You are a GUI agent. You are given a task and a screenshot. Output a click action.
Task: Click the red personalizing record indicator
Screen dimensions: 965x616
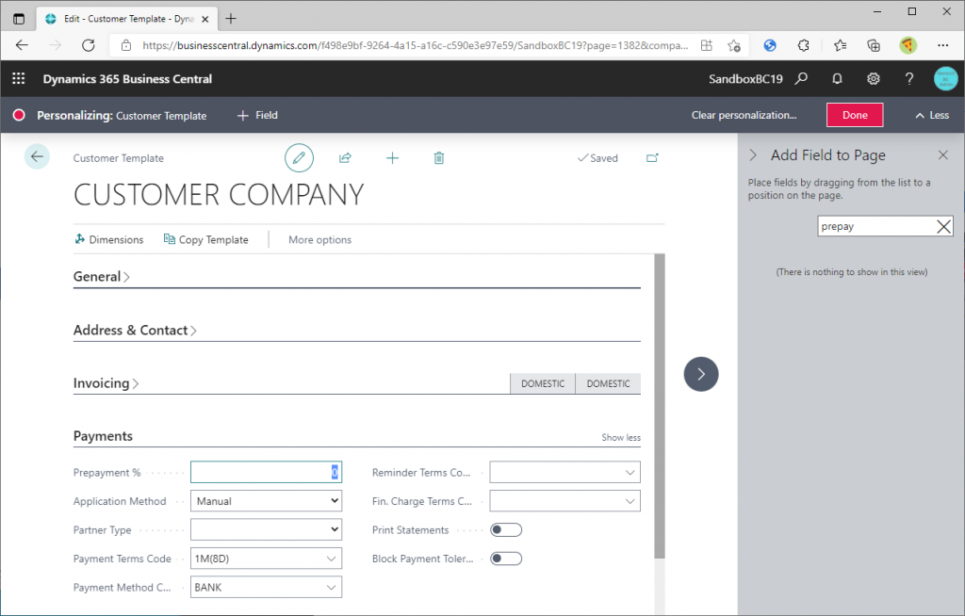(x=19, y=115)
